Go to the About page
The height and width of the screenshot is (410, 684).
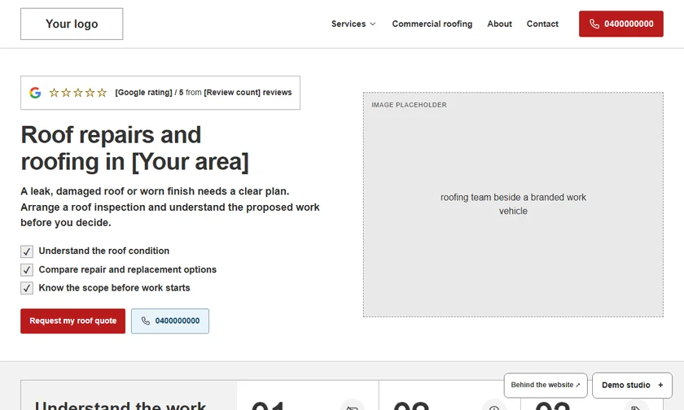click(499, 24)
